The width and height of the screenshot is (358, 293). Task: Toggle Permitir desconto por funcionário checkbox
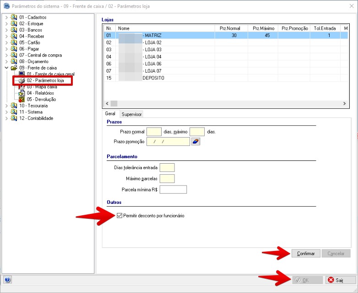(x=119, y=215)
